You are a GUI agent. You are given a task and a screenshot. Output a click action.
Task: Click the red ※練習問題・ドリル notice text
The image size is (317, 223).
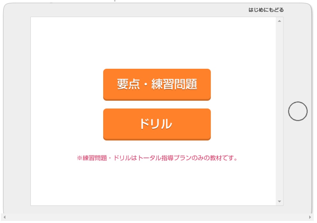(x=157, y=158)
